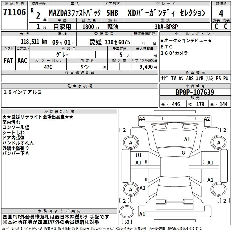Click model code 3DA-BP8P
This screenshot has height=232, width=232.
point(166,27)
